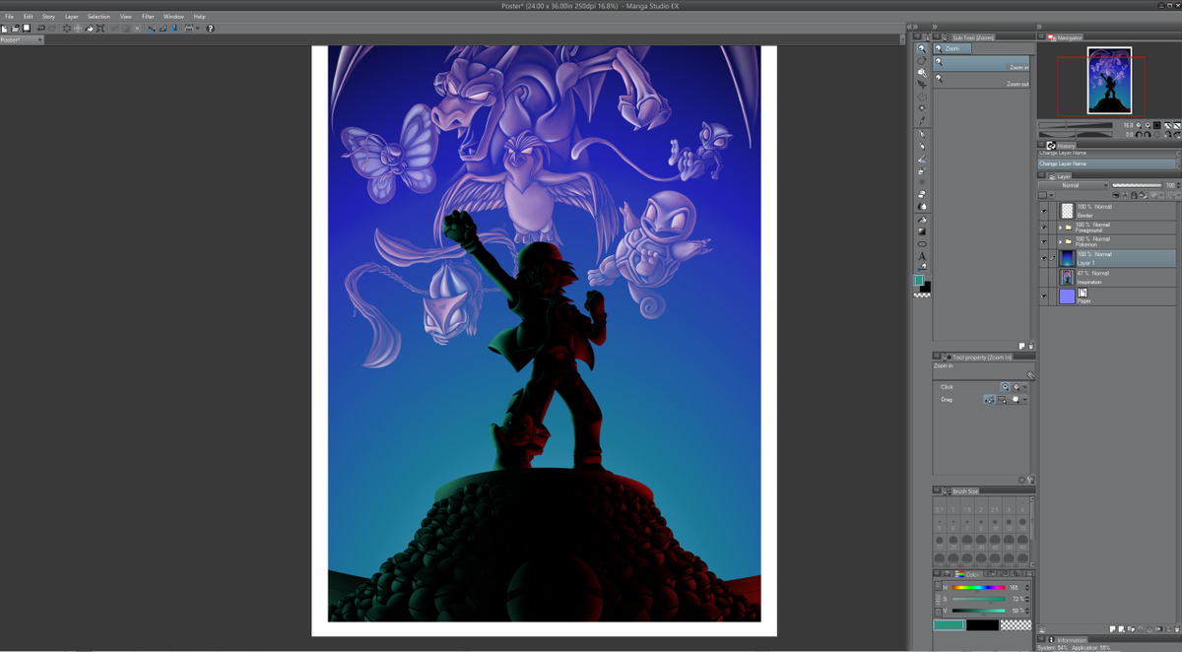Image resolution: width=1182 pixels, height=652 pixels.
Task: Adjust the layer opacity slider
Action: click(x=1137, y=185)
